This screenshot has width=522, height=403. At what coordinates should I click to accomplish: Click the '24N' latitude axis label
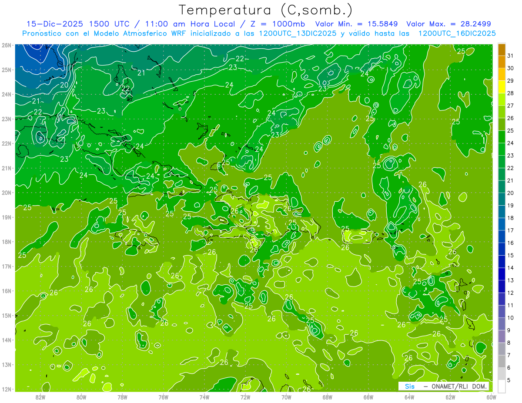pyautogui.click(x=6, y=94)
